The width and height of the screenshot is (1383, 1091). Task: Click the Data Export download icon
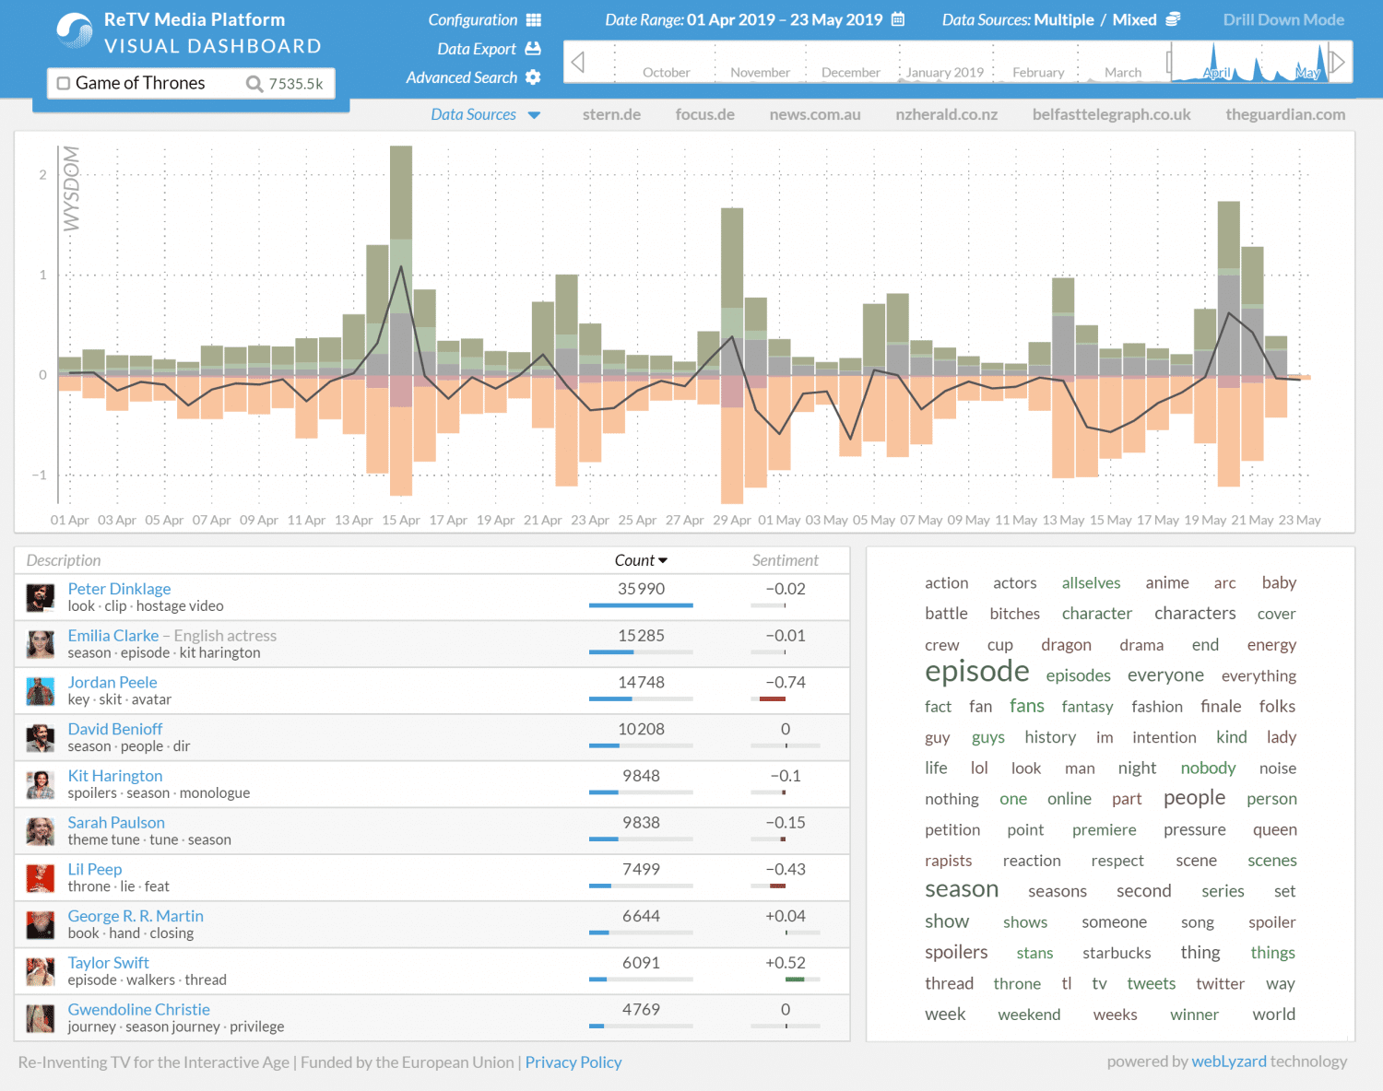[533, 48]
